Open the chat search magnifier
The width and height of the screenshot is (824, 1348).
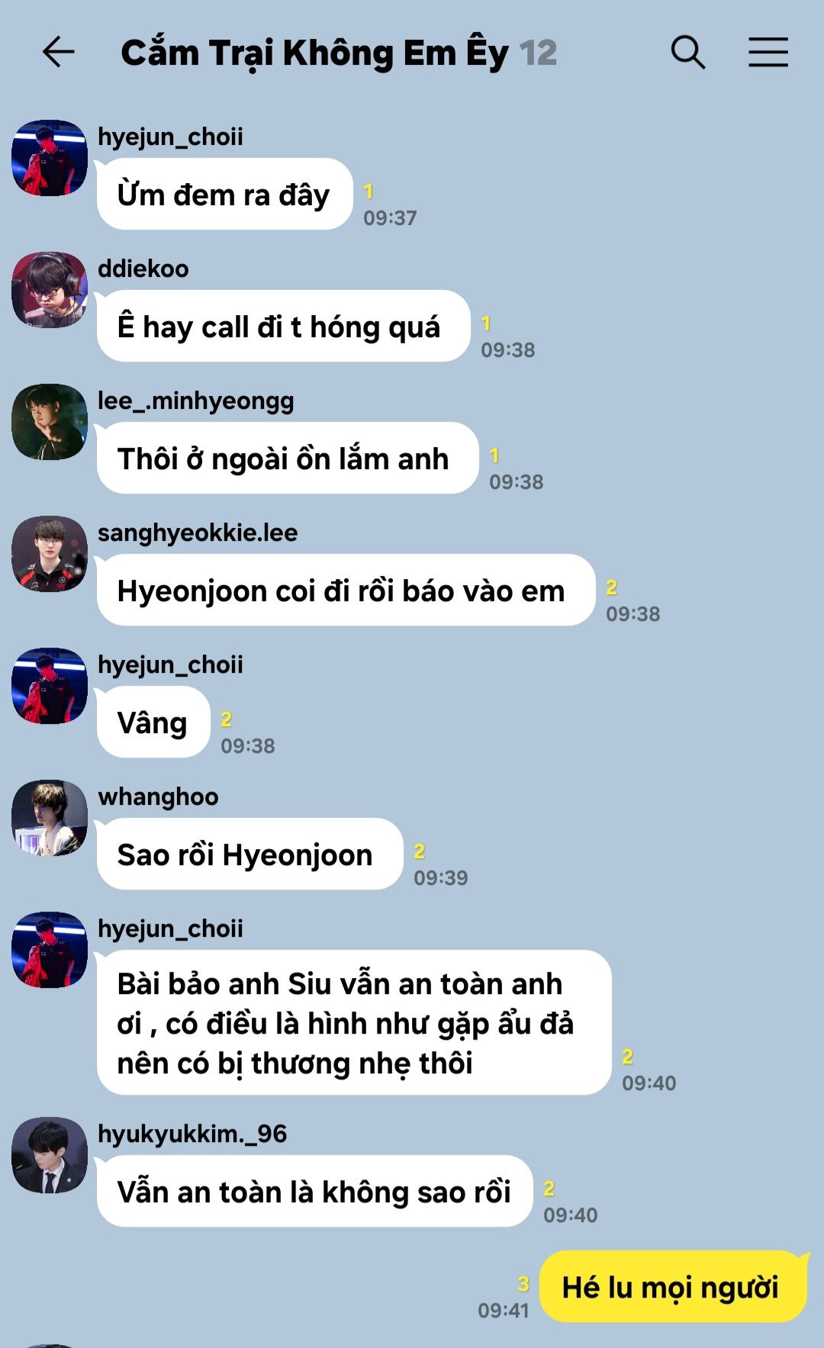(687, 53)
